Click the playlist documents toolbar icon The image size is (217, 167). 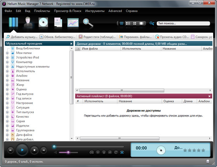point(58,22)
